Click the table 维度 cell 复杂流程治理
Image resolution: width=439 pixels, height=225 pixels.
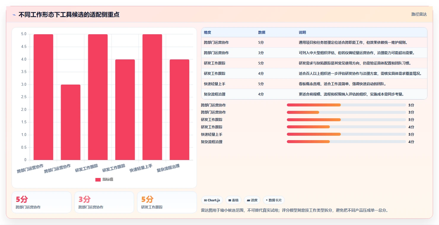214,94
